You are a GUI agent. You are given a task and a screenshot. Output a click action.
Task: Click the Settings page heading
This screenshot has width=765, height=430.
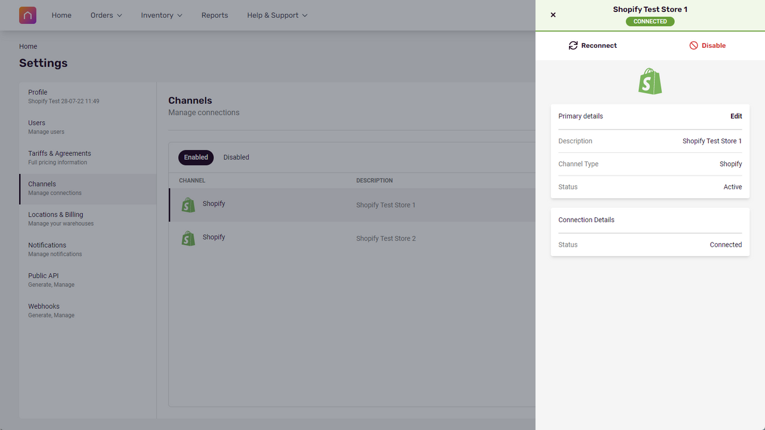point(43,63)
